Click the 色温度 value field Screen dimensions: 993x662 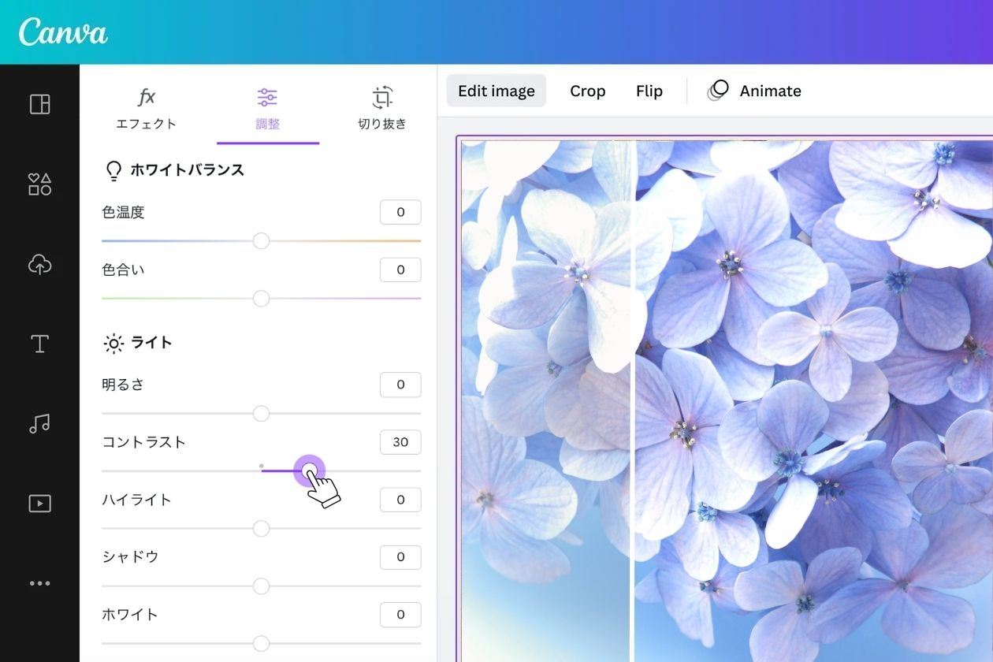[x=400, y=212]
